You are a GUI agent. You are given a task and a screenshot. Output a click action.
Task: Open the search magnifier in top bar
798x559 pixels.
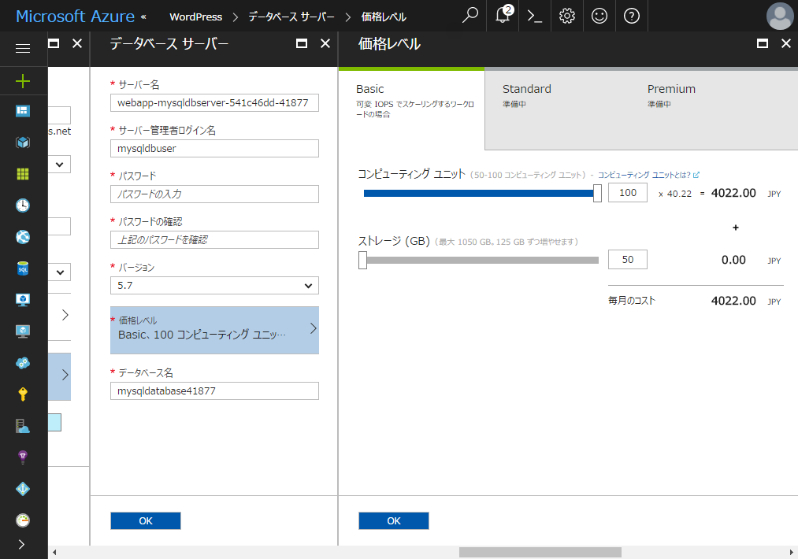[x=470, y=16]
